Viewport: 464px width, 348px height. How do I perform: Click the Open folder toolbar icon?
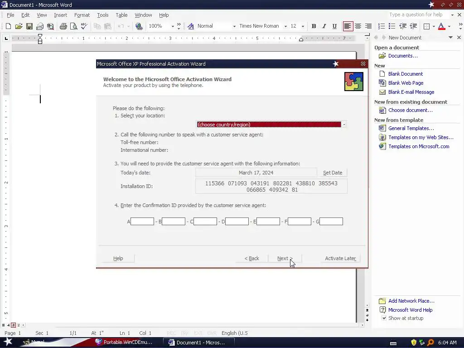[19, 26]
